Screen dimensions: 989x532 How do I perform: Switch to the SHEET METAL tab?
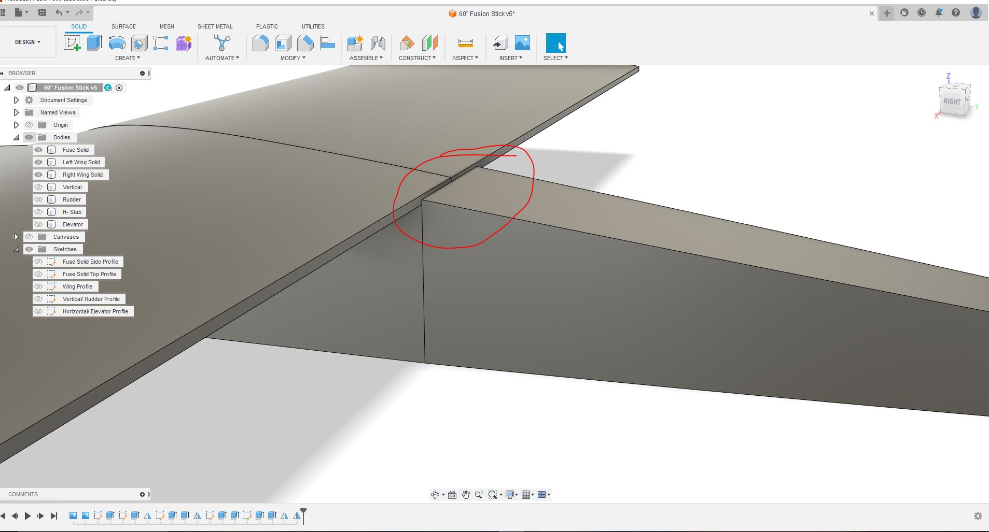pos(215,26)
